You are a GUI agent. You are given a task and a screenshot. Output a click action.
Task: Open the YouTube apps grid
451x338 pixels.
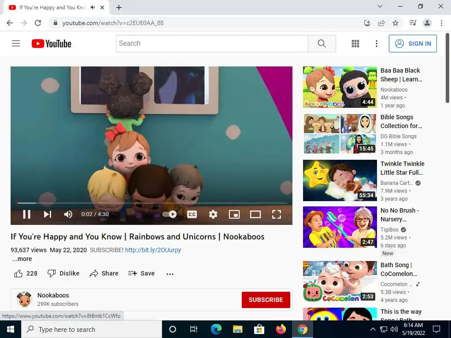355,44
